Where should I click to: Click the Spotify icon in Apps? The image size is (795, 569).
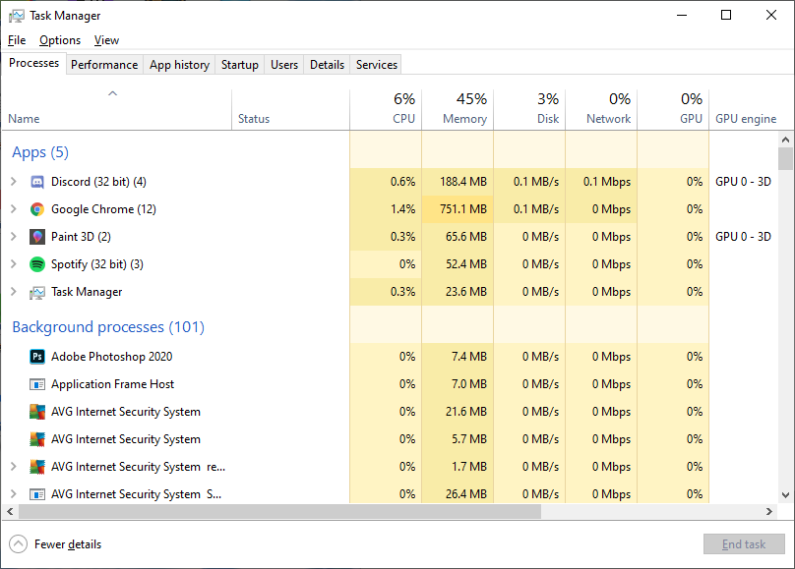[x=37, y=264]
